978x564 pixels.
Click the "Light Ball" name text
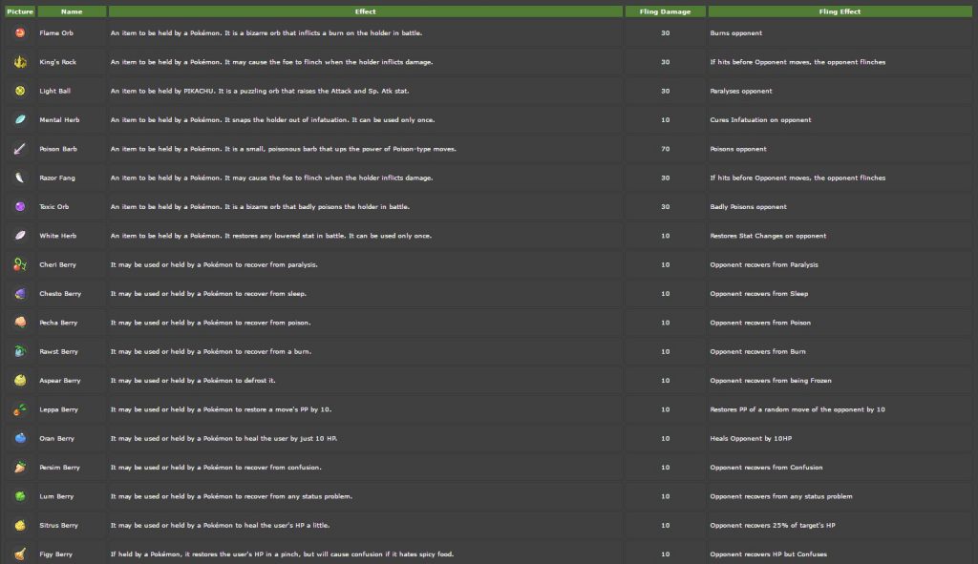[54, 91]
